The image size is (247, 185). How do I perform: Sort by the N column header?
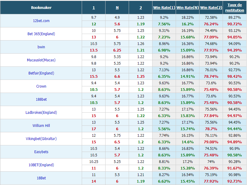[x=117, y=7]
